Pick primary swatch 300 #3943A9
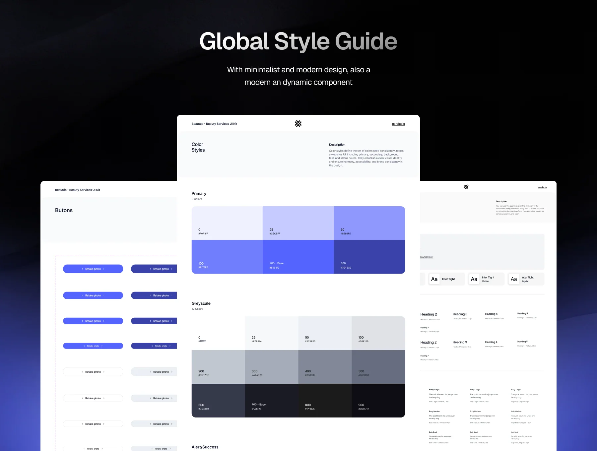 tap(369, 257)
